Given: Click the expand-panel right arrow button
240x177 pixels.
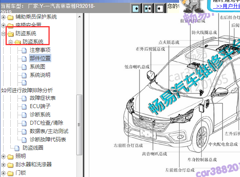Looking at the screenshot, I should (x=136, y=8).
